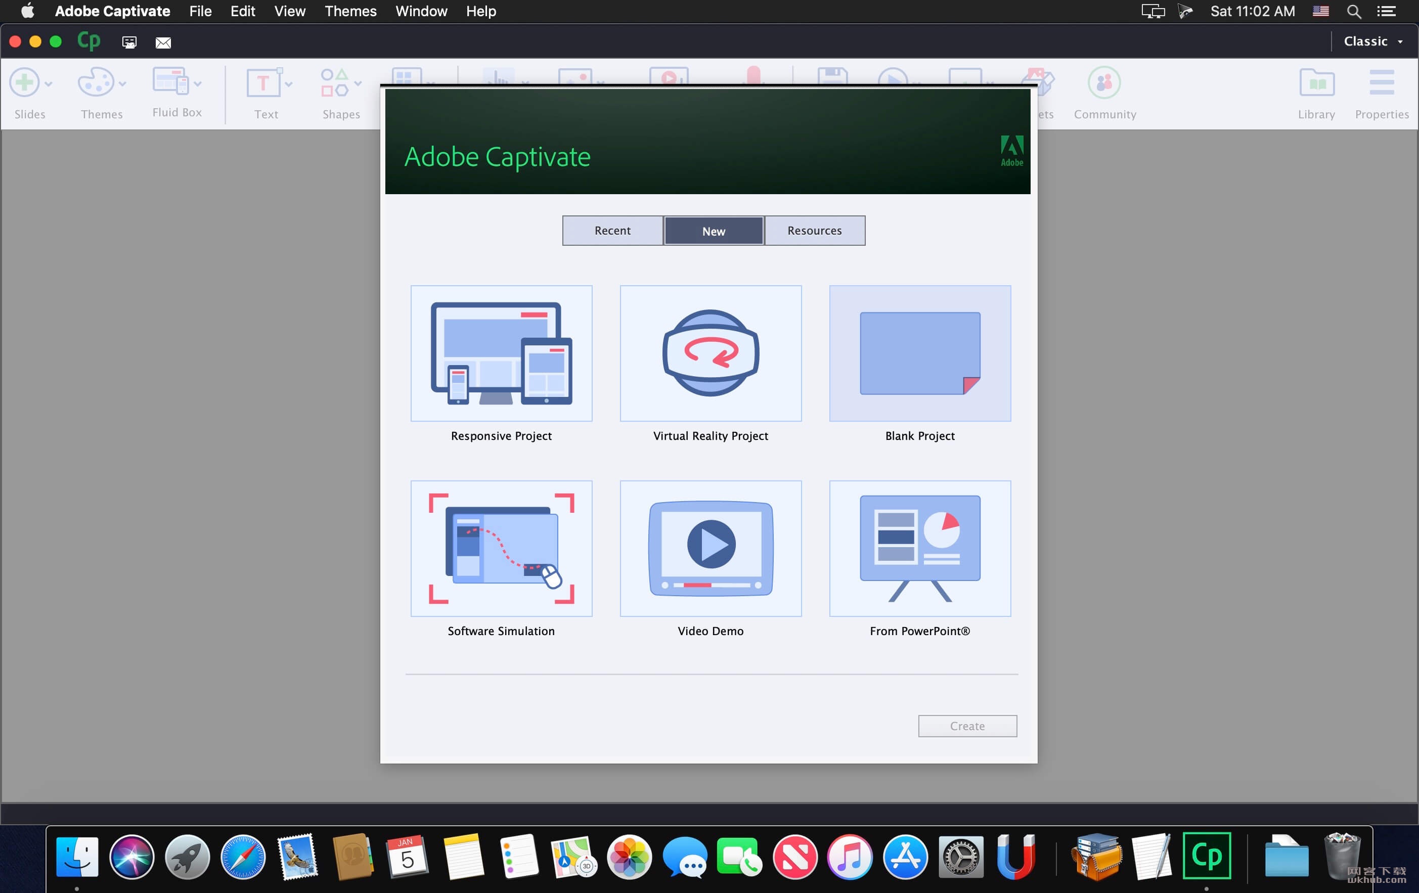Switch to the New tab

pyautogui.click(x=714, y=231)
